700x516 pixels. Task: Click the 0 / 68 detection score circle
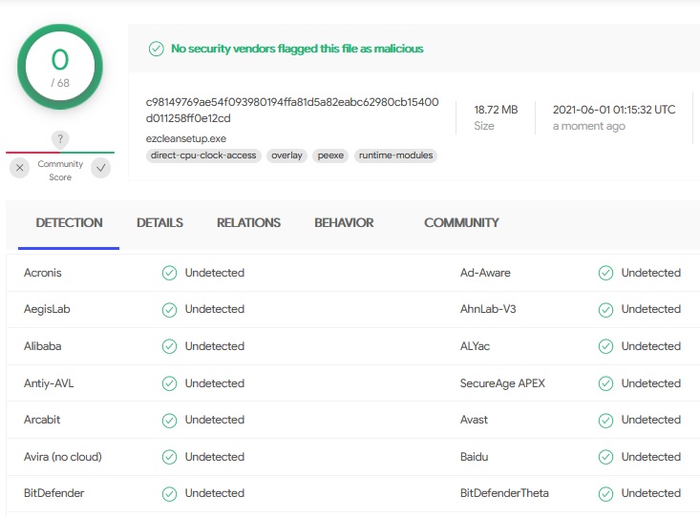tap(60, 67)
